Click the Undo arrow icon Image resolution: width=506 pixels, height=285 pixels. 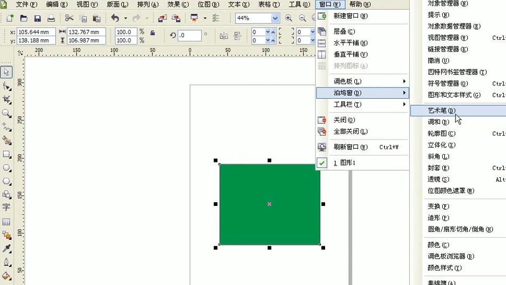[115, 19]
